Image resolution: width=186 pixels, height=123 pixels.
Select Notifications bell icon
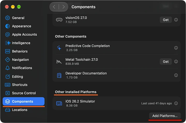tap(7, 68)
